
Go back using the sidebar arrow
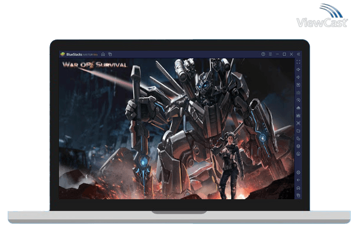298,180
